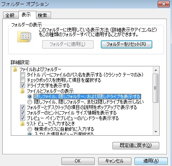Image resolution: width=172 pixels, height=166 pixels.
Task: Select 隠しファイルを表示しない radio button
Action: (30, 102)
